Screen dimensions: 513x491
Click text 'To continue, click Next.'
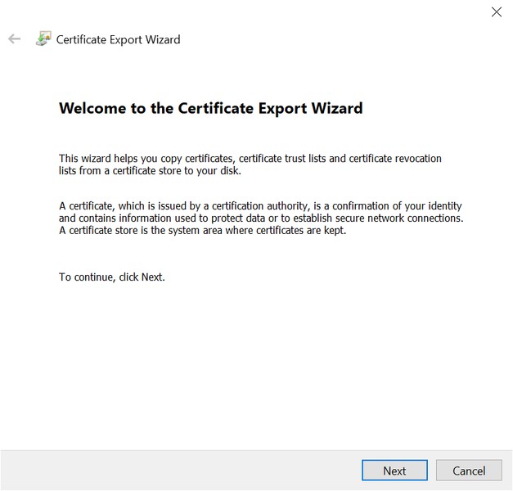point(112,277)
